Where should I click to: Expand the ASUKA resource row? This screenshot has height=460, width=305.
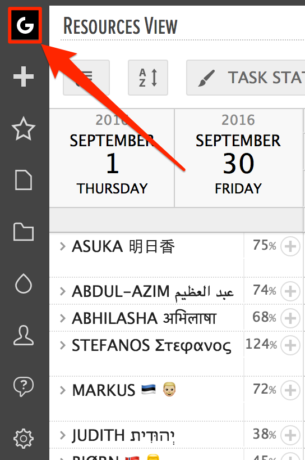62,246
